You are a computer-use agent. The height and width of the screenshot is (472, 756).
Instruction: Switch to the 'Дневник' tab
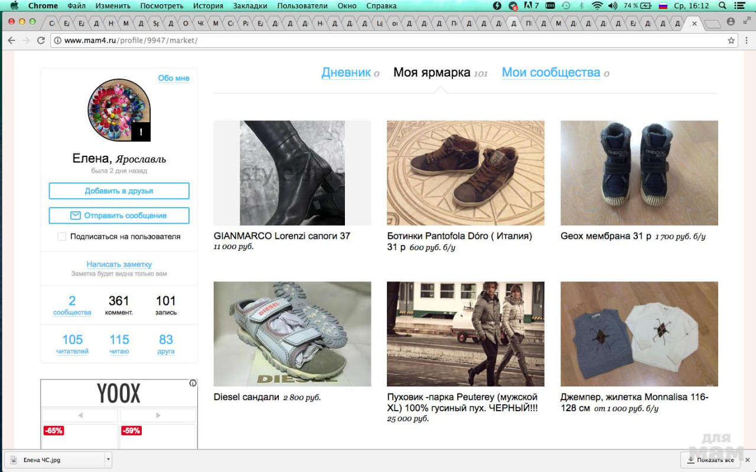(346, 73)
